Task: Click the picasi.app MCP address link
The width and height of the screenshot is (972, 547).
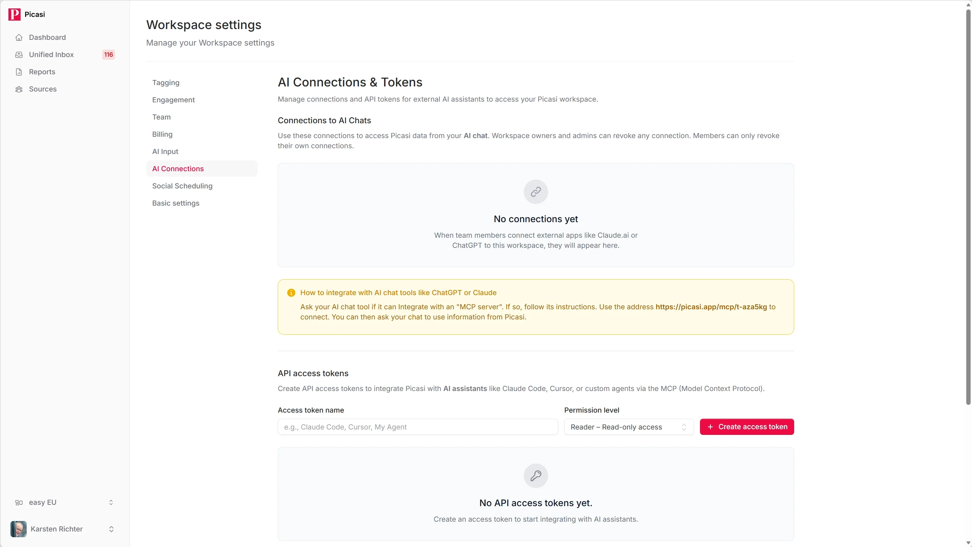Action: [711, 307]
